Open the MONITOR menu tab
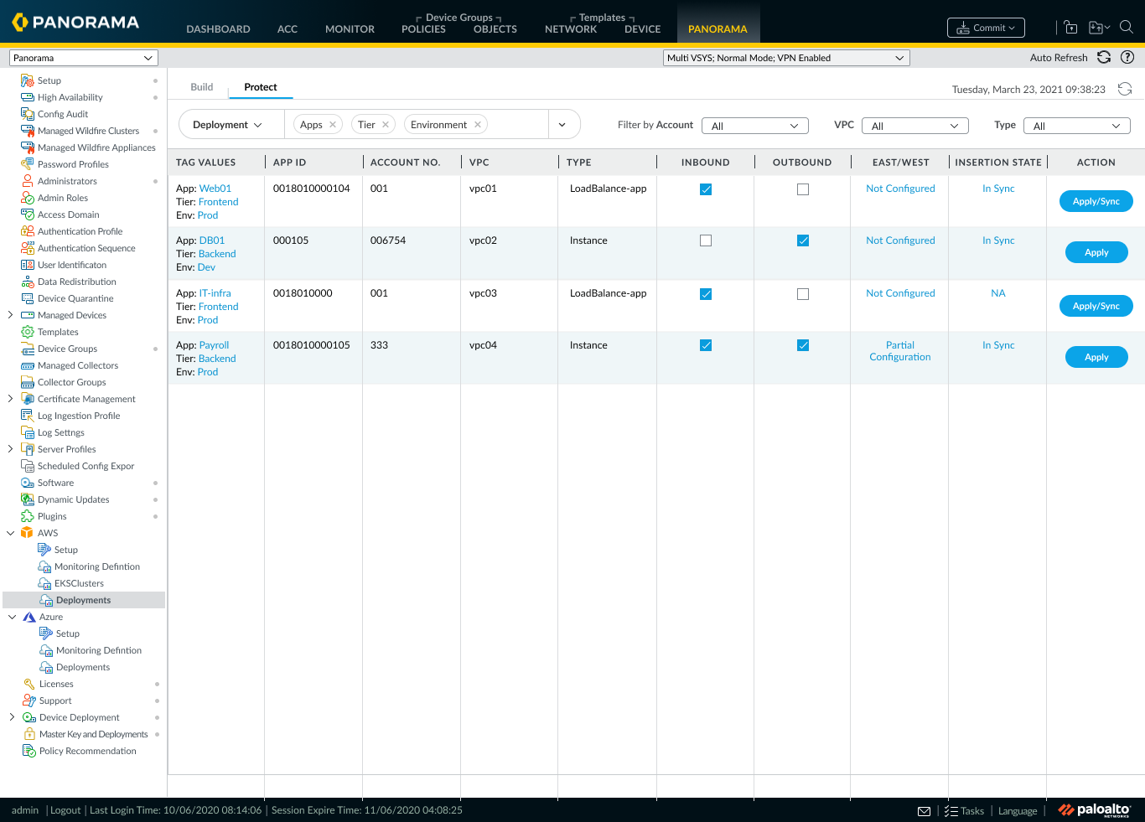Viewport: 1145px width, 822px height. point(350,28)
